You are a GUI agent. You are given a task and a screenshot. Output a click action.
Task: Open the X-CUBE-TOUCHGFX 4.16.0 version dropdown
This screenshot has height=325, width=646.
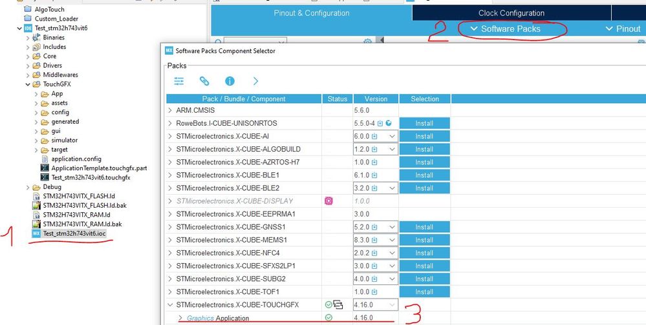pyautogui.click(x=391, y=305)
